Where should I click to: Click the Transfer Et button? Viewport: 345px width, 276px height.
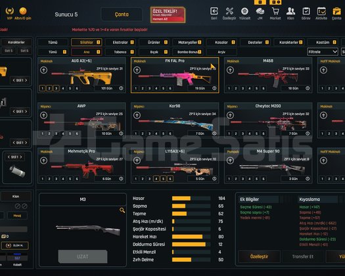303,256
